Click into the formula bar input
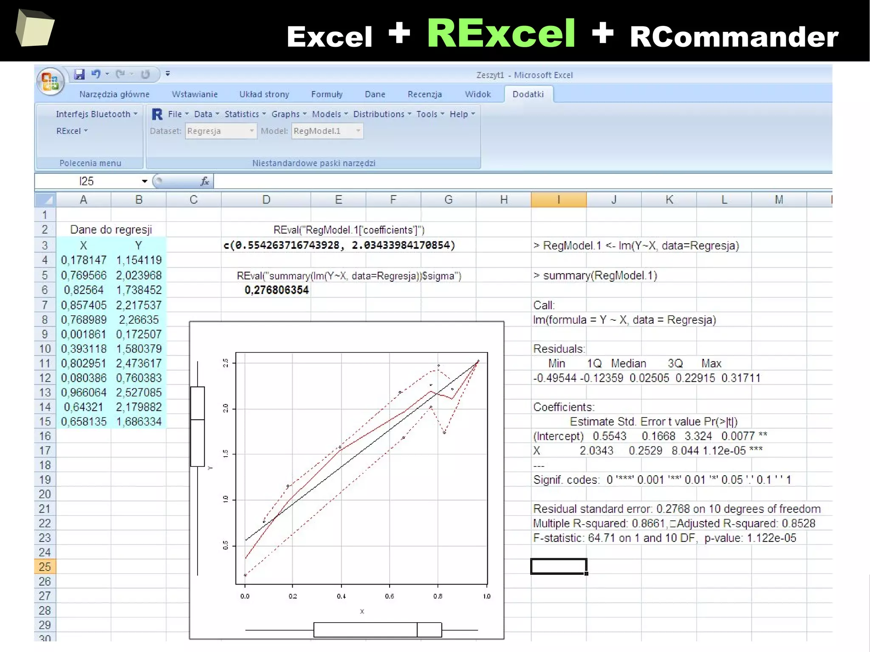Viewport: 870px width, 652px height. pyautogui.click(x=523, y=181)
